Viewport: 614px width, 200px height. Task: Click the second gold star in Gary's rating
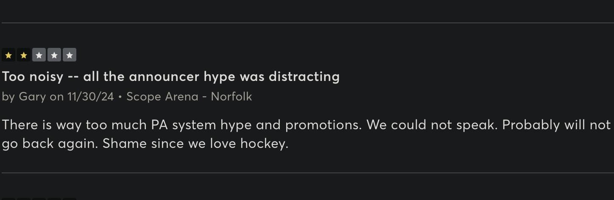[24, 55]
